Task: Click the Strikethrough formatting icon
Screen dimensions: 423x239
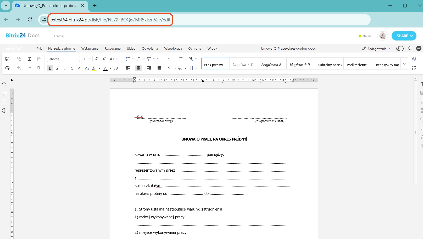Action: point(72,68)
